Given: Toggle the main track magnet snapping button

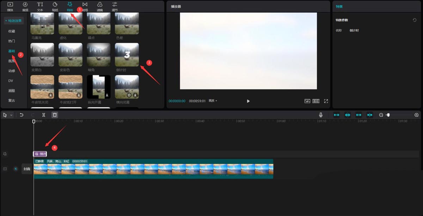Looking at the screenshot, I should click(337, 115).
